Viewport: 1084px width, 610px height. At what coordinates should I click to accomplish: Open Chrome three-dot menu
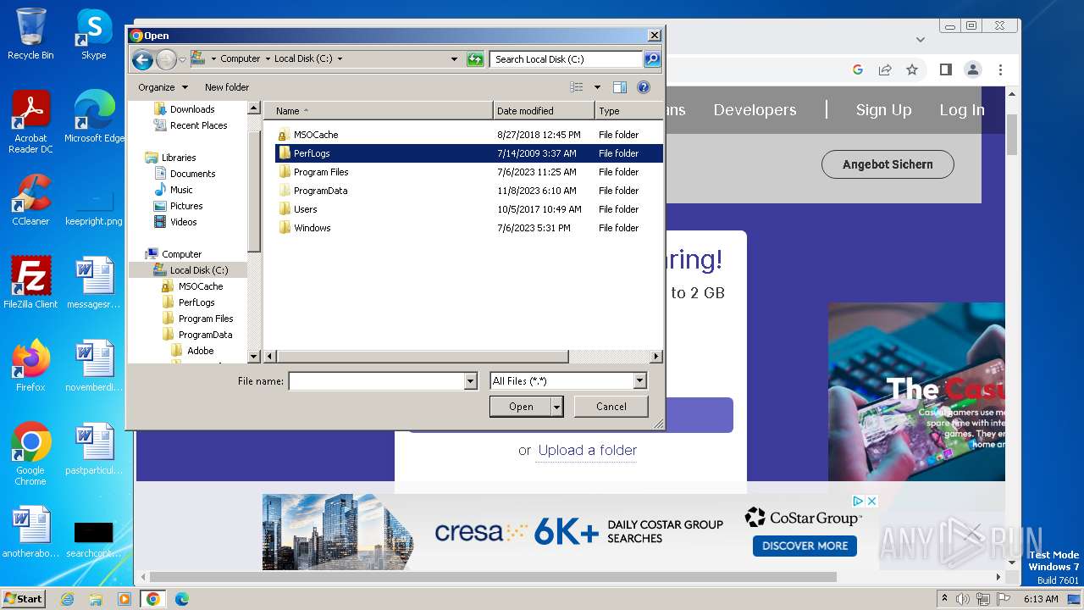(x=1000, y=69)
